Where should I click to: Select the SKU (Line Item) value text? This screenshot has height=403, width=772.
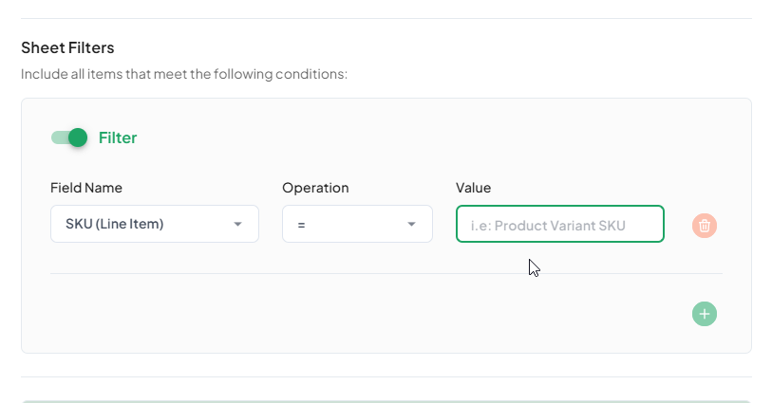click(115, 224)
